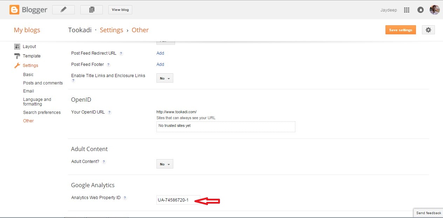
Task: Open the Template menu item
Action: tap(32, 56)
